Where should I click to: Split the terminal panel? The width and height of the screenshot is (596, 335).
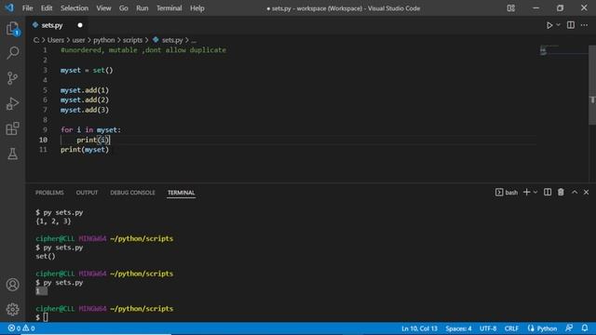pyautogui.click(x=548, y=193)
